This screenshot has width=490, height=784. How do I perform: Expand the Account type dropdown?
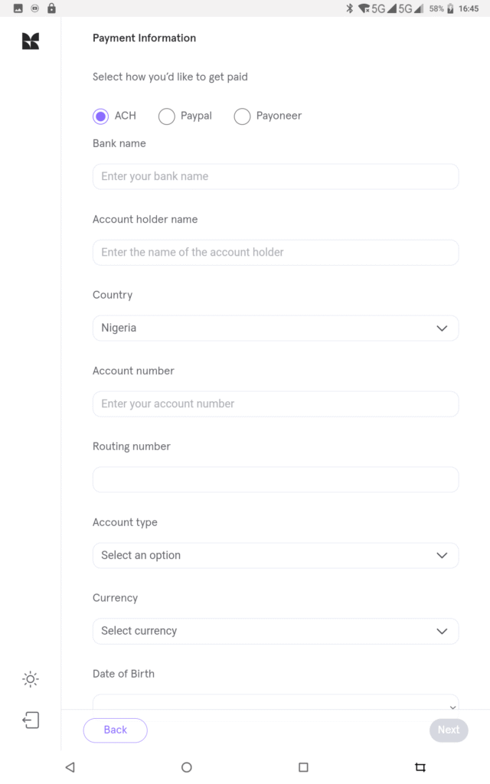tap(276, 555)
